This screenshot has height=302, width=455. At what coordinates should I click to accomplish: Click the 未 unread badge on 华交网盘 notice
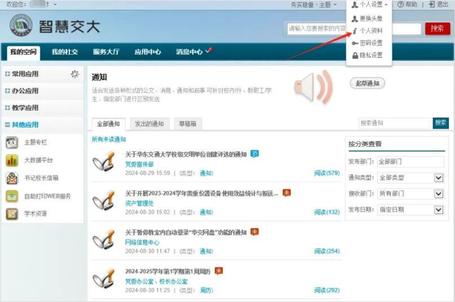coord(254,232)
